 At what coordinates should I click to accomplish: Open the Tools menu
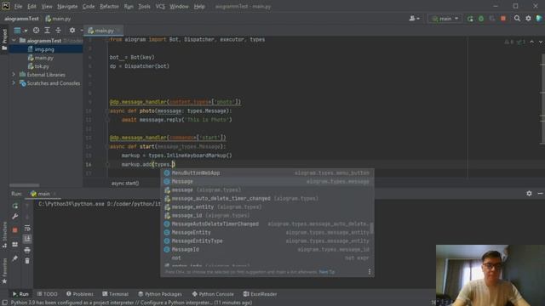pos(144,6)
